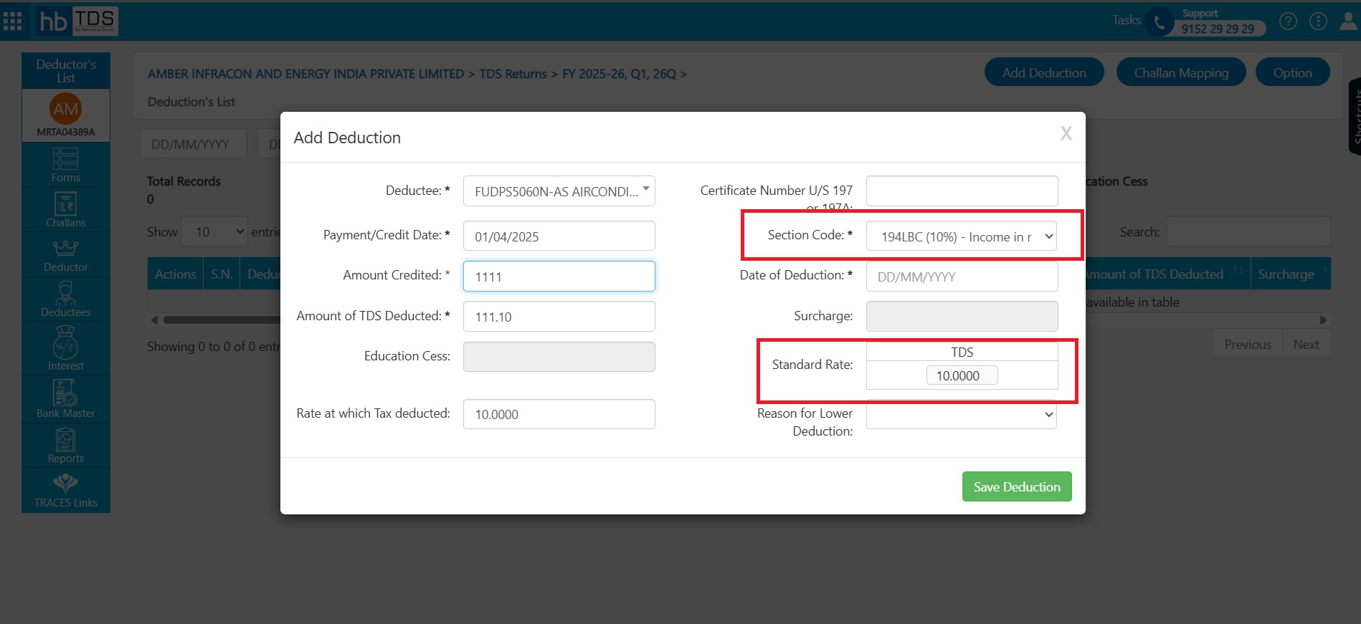The width and height of the screenshot is (1361, 624).
Task: Click the Standard Rate TDS value field
Action: [x=962, y=375]
